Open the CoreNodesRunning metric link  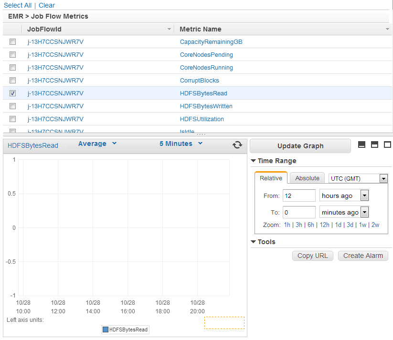click(x=206, y=68)
